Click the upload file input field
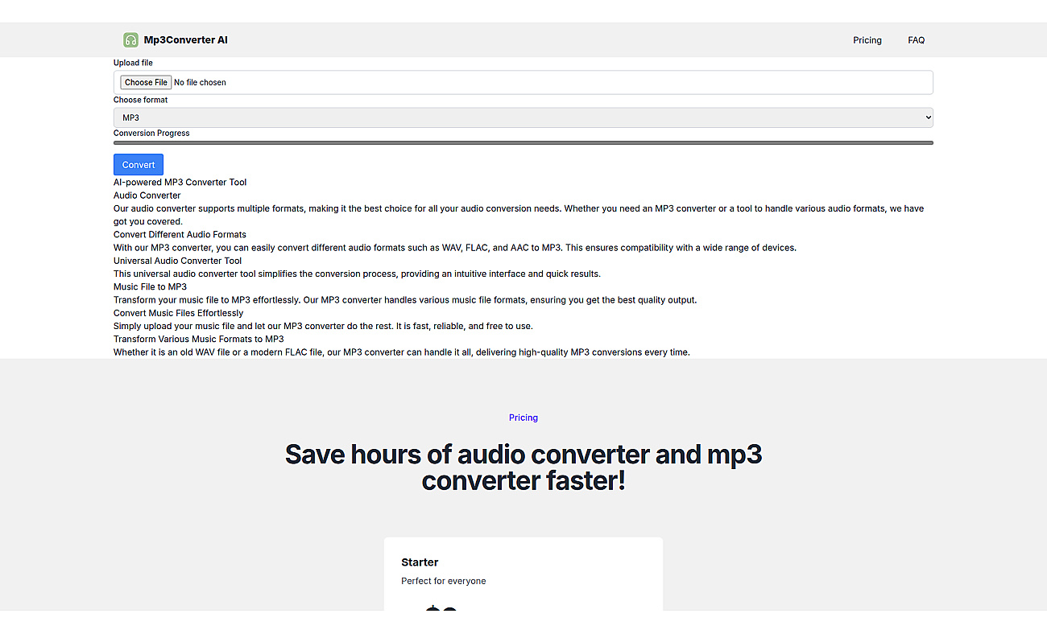Viewport: 1047px width, 634px height. click(x=523, y=82)
